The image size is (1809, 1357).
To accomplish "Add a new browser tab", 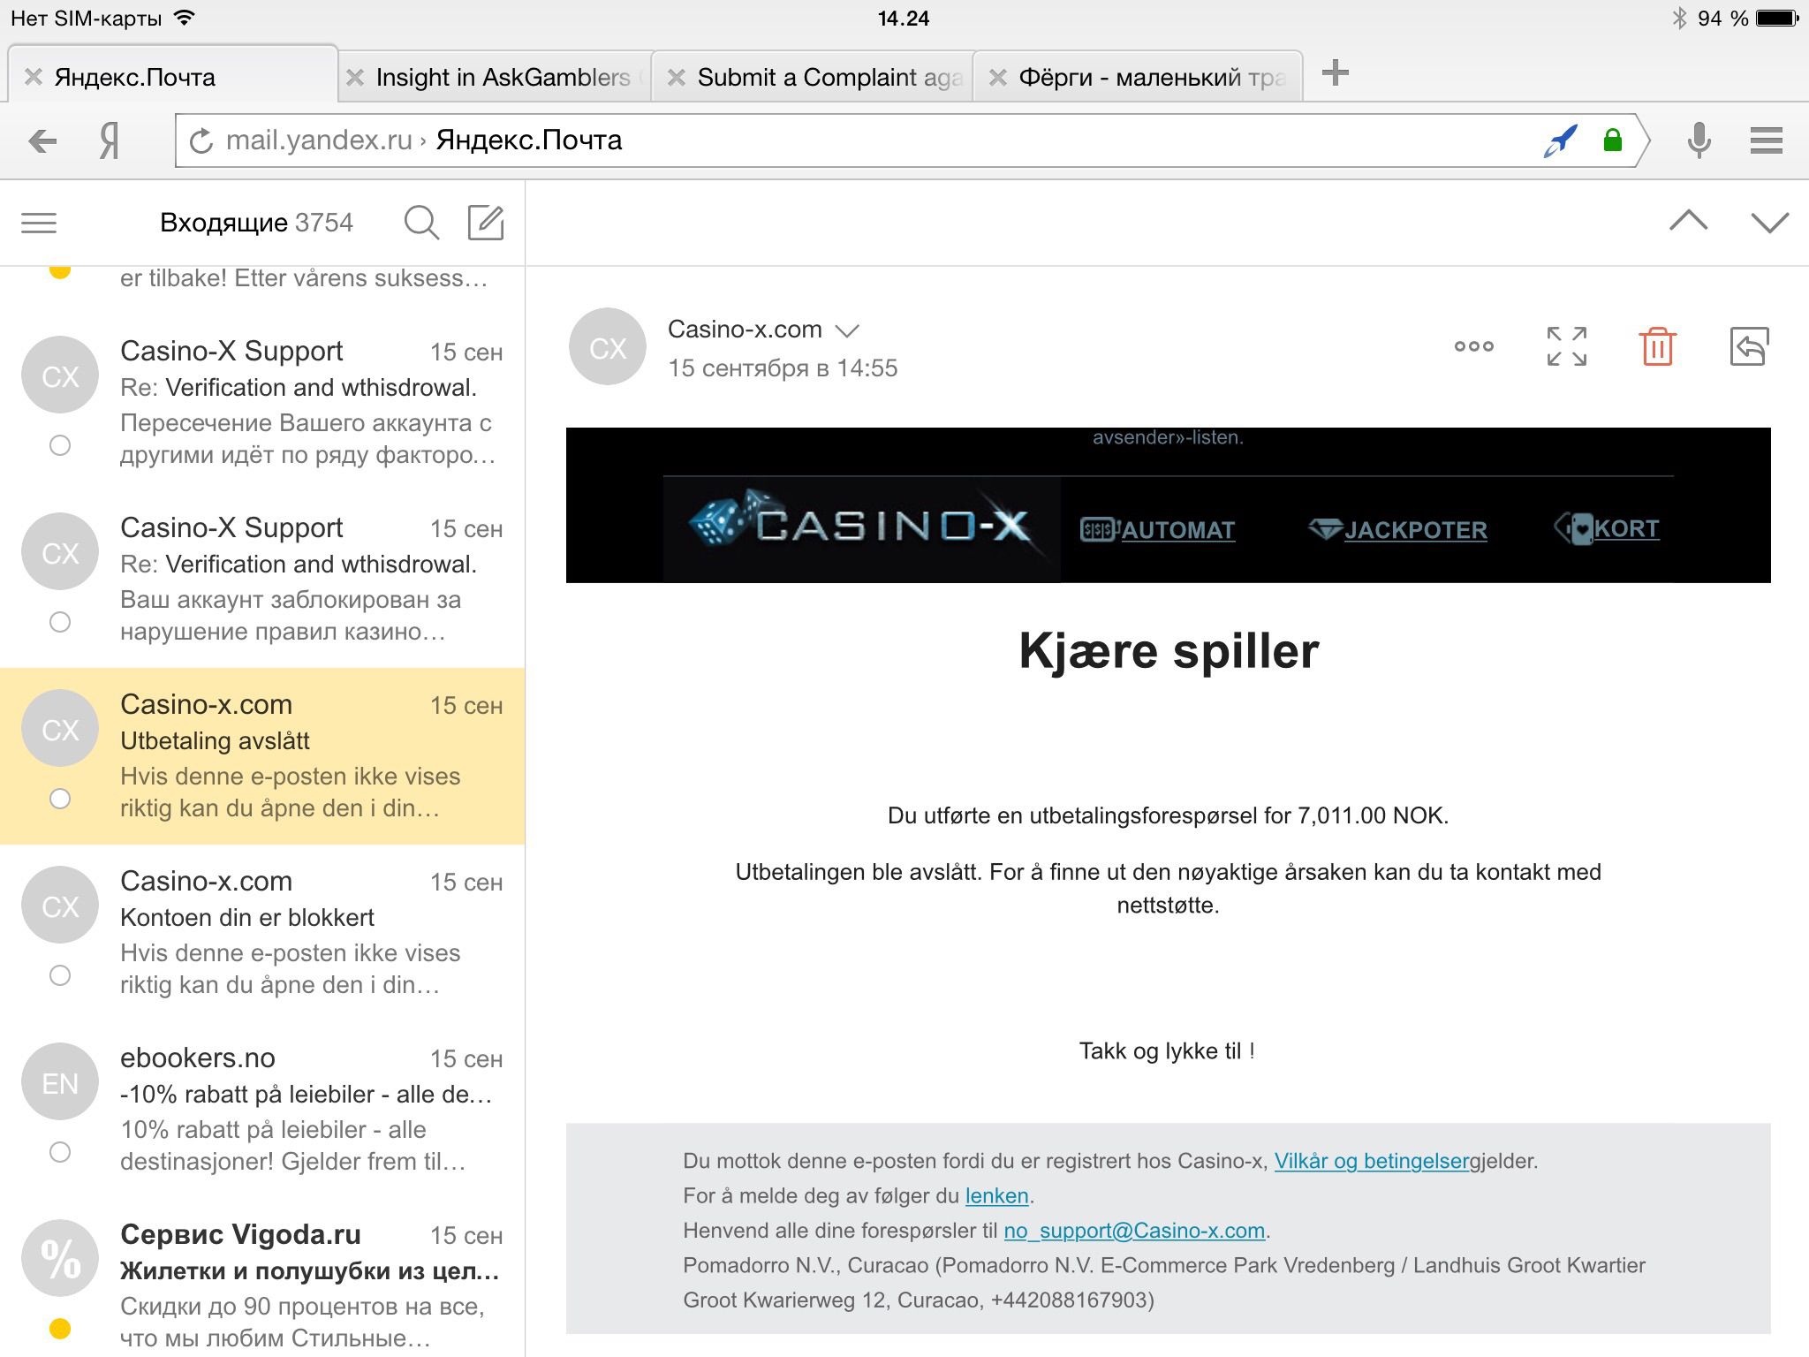I will [x=1336, y=72].
